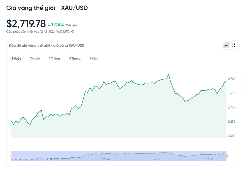Show the 3 Tháng price history

click(x=75, y=59)
